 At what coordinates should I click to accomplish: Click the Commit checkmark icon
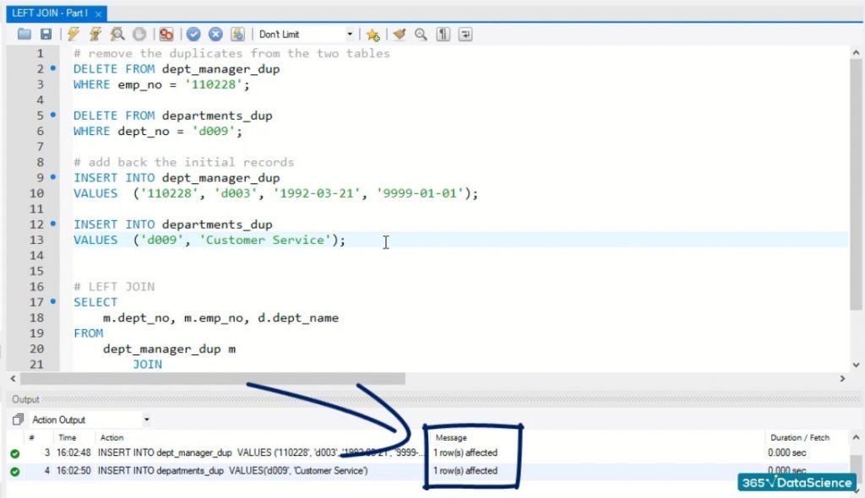coord(193,35)
